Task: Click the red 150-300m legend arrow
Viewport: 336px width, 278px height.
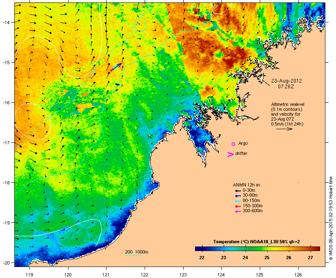Action: click(x=238, y=206)
